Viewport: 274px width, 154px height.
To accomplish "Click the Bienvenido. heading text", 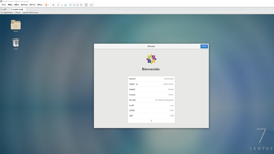I will [x=151, y=69].
